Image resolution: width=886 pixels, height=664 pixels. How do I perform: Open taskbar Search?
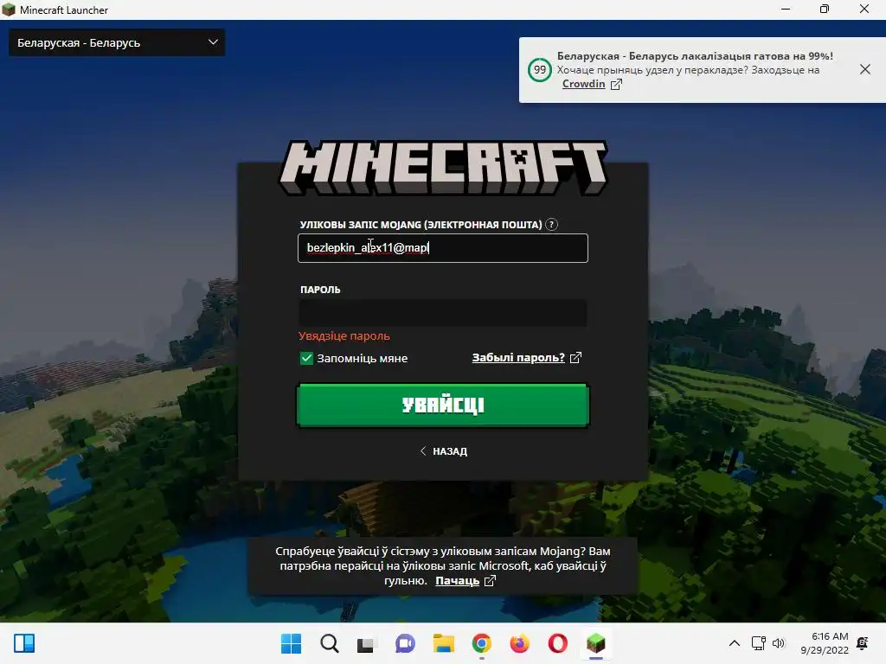pos(330,643)
